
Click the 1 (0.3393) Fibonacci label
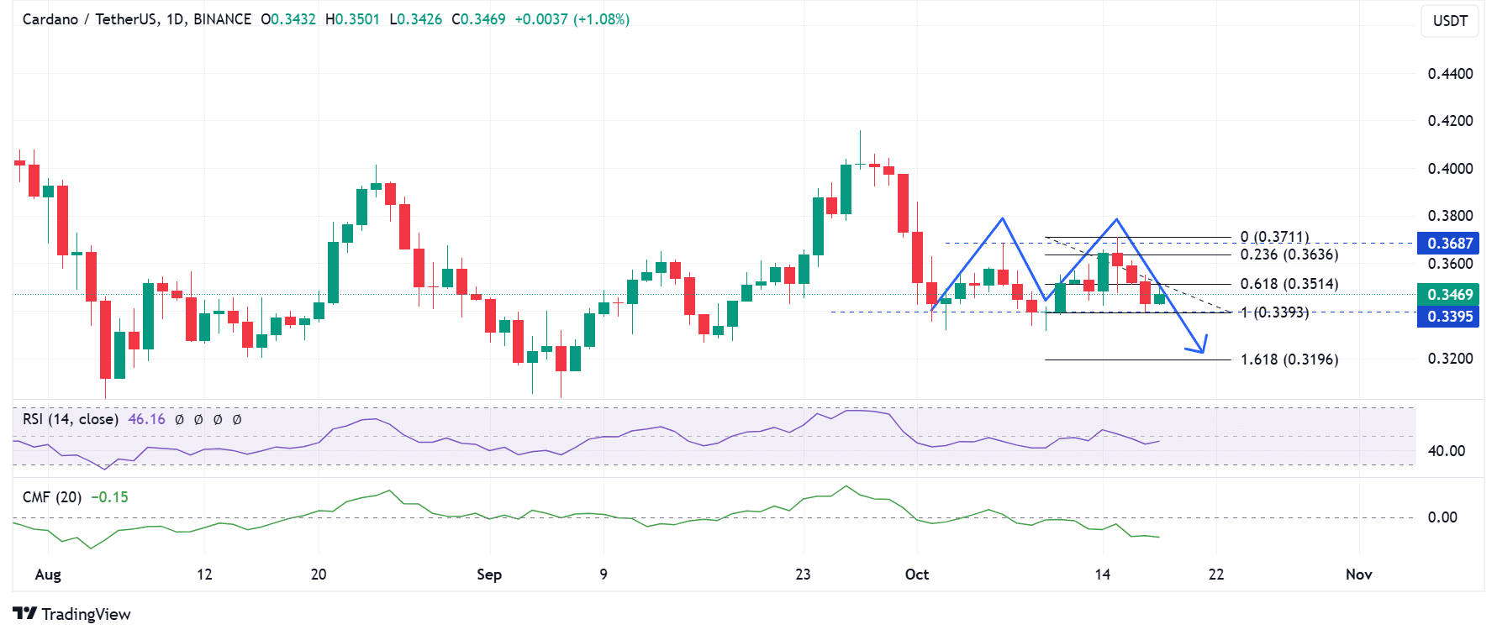tap(1275, 312)
